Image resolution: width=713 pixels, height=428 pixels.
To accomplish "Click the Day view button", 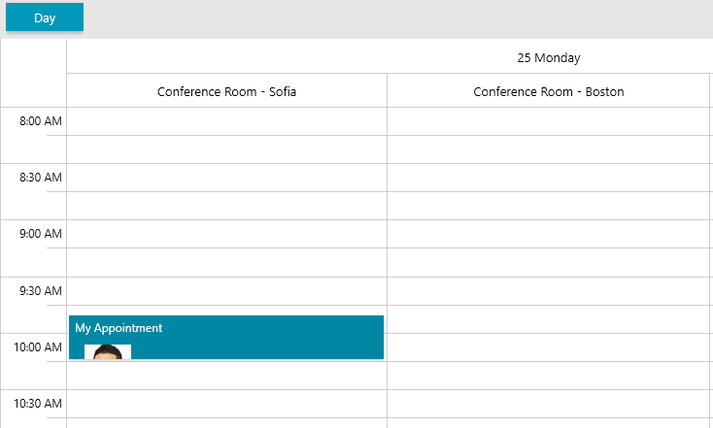I will pyautogui.click(x=45, y=17).
